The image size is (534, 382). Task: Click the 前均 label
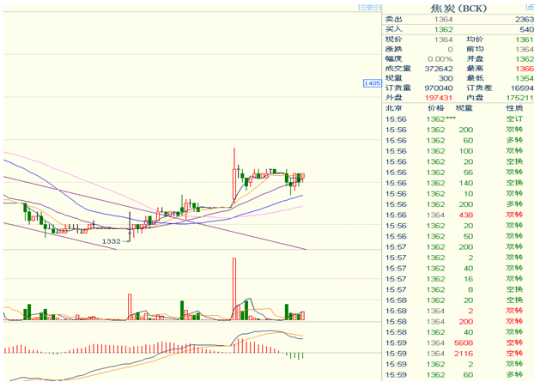(475, 49)
